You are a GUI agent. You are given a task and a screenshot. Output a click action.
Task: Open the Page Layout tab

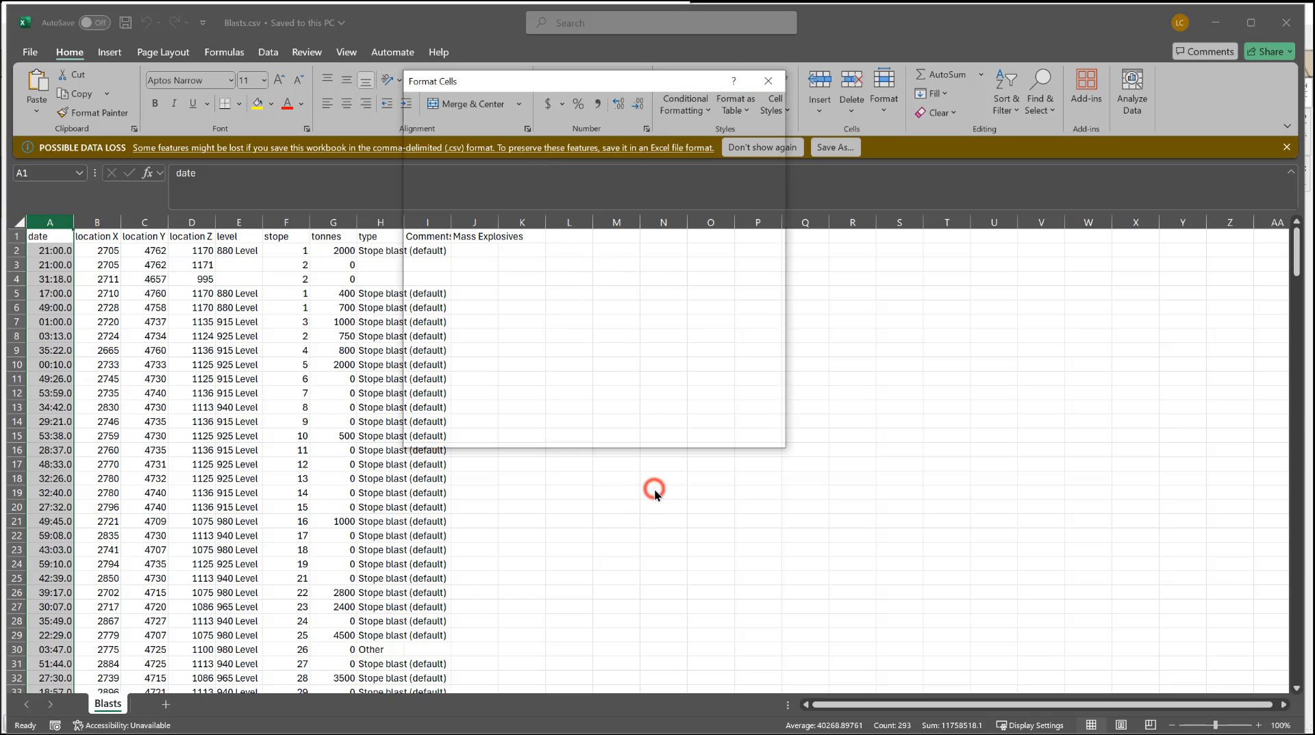point(163,52)
